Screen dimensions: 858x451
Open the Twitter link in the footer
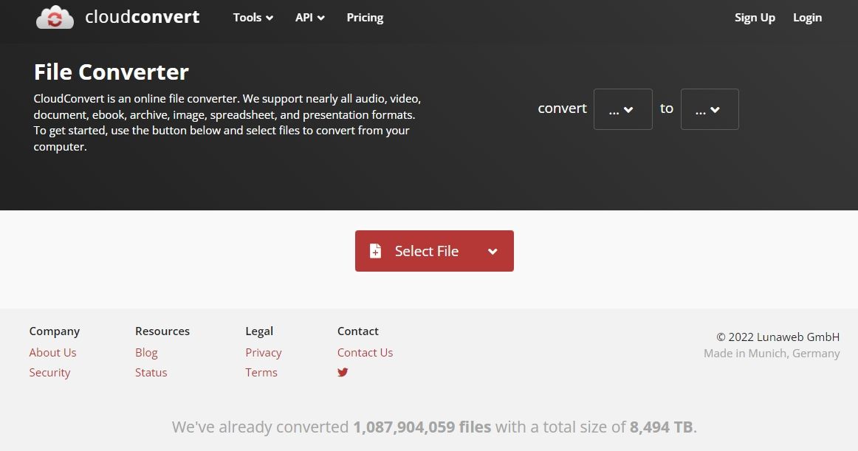tap(343, 372)
